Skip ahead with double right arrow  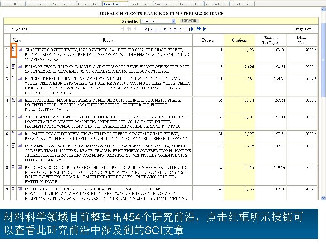pos(199,29)
